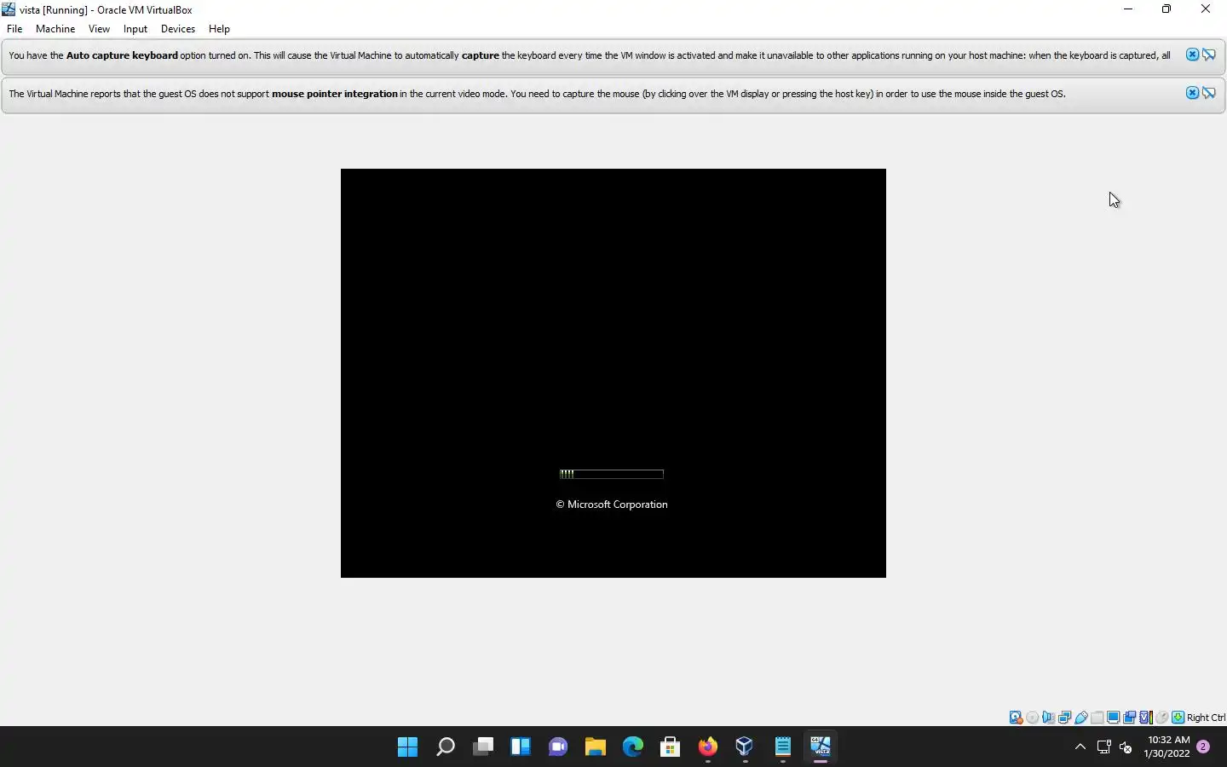
Task: Dismiss the Auto capture keyboard notification
Action: coord(1192,55)
